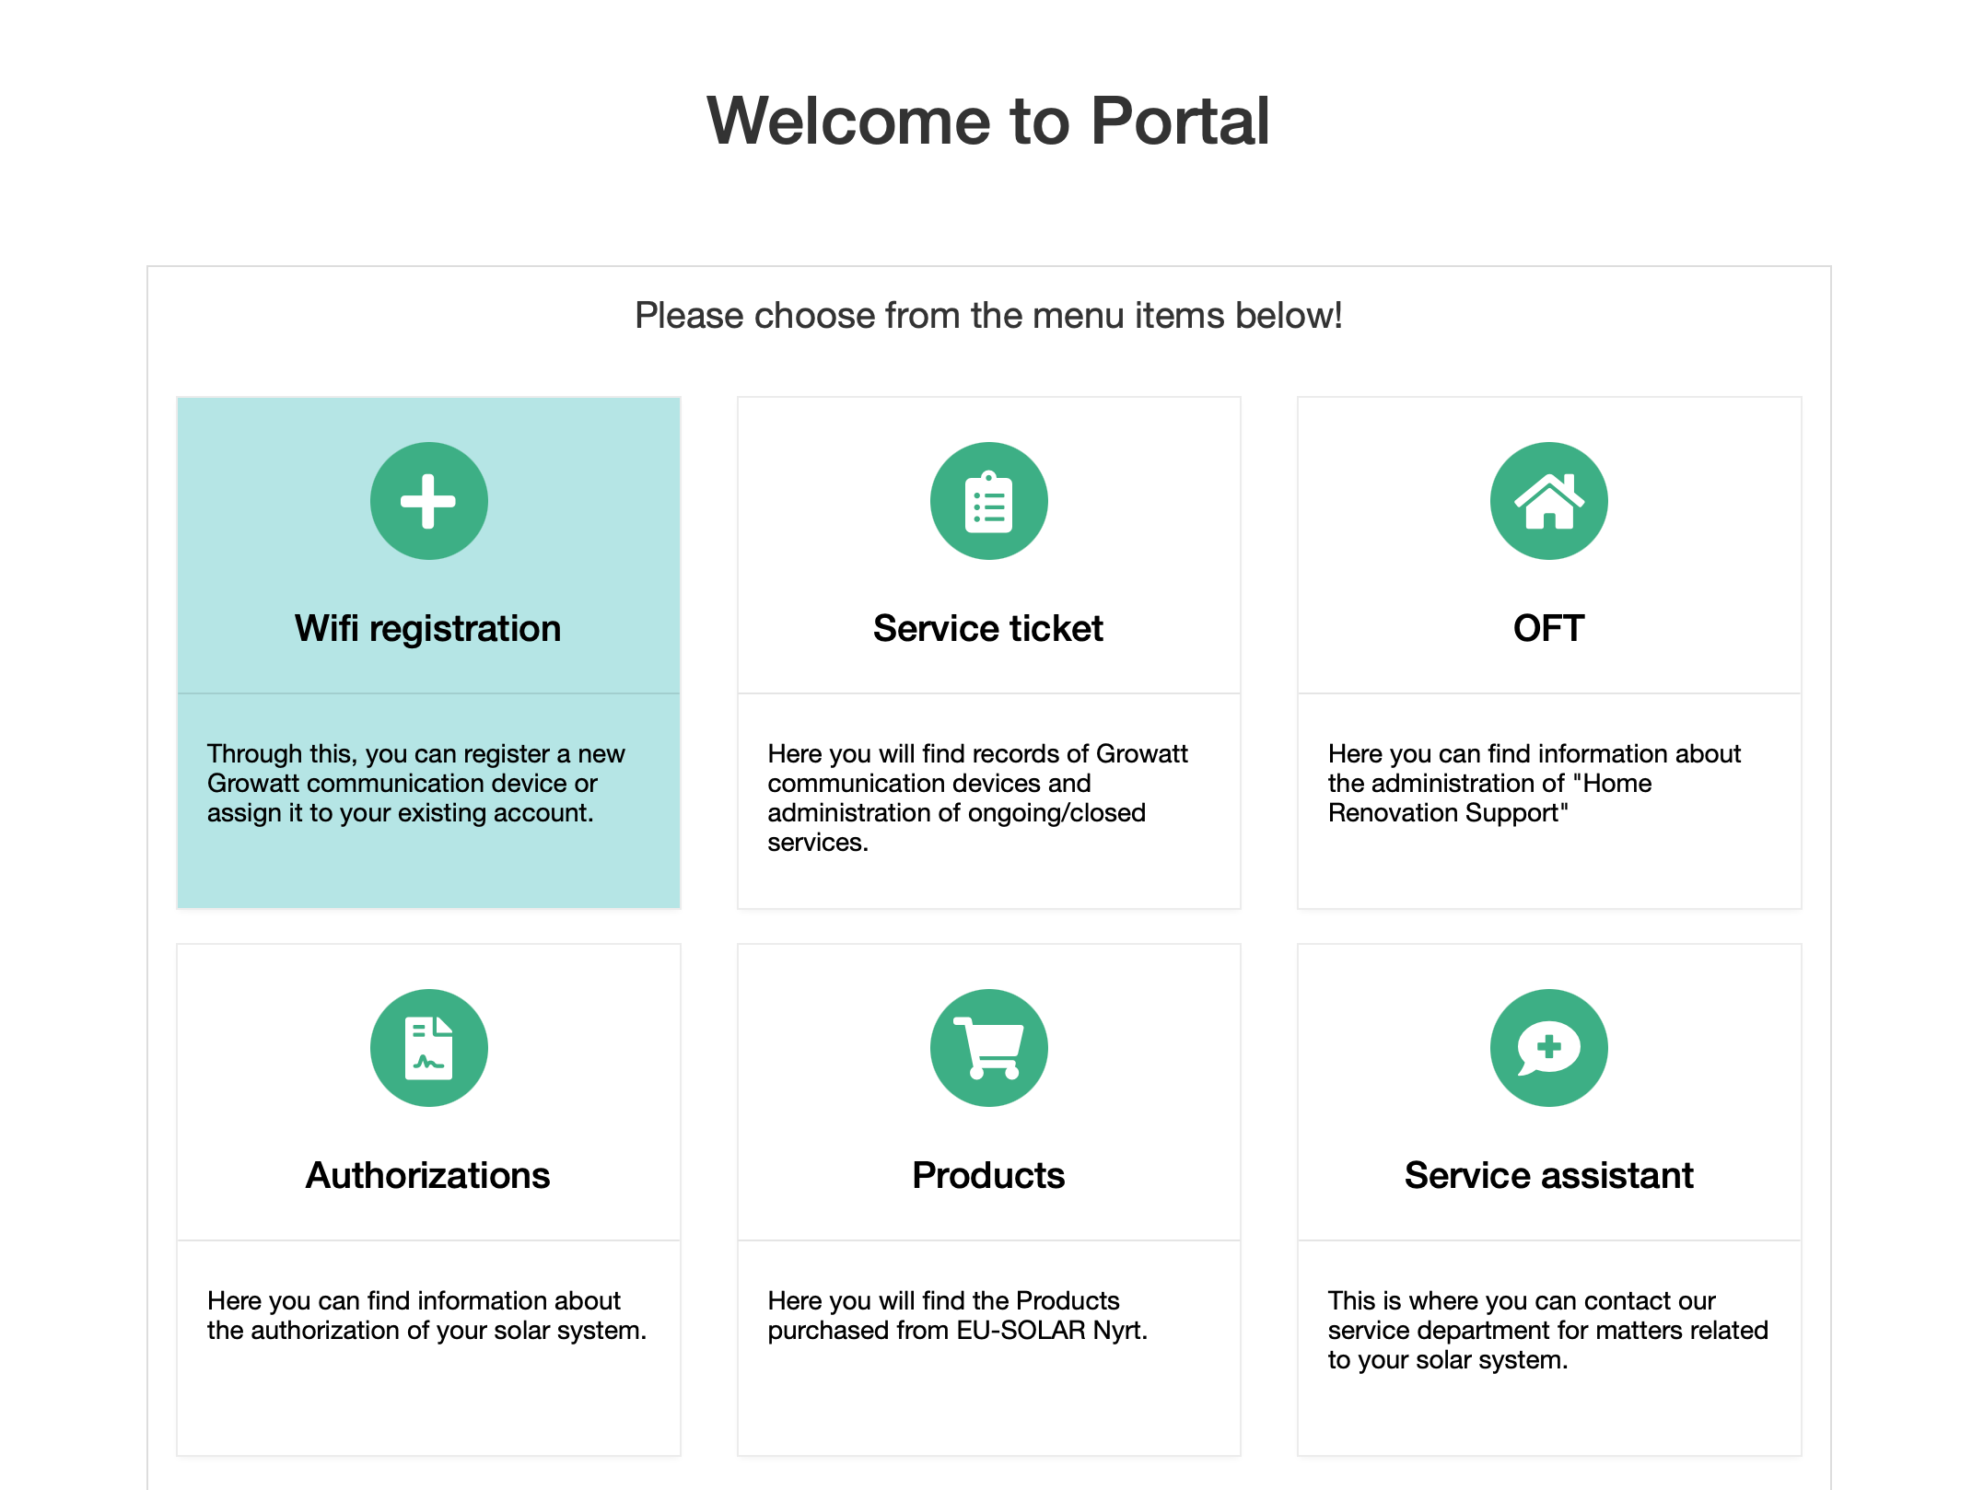The width and height of the screenshot is (1984, 1490).
Task: Go to the Authorizations heading
Action: tap(428, 1175)
